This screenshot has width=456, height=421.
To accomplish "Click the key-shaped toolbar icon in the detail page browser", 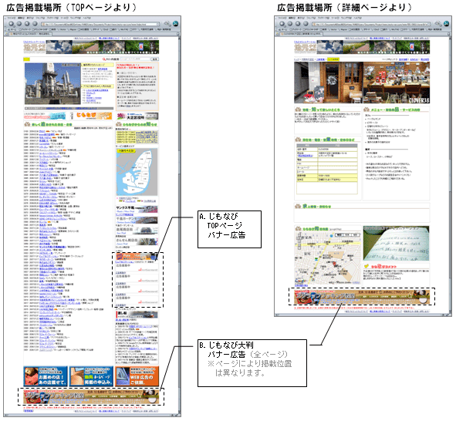I will pyautogui.click(x=437, y=24).
